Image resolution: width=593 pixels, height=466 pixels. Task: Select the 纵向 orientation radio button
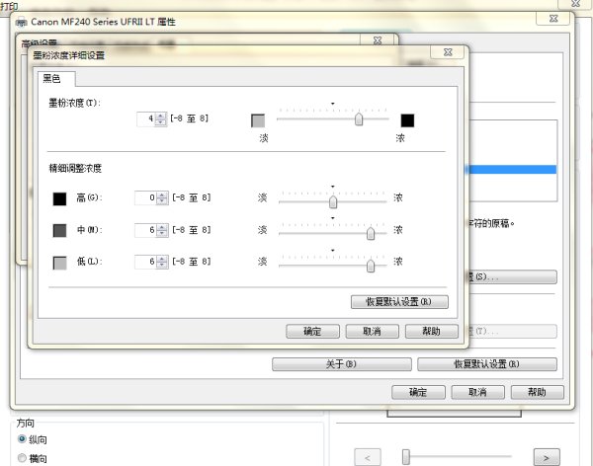click(x=22, y=439)
